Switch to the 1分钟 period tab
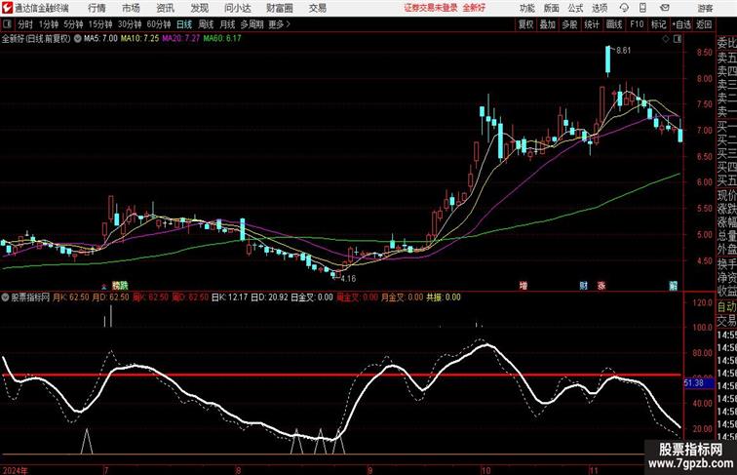The image size is (737, 475). (49, 24)
